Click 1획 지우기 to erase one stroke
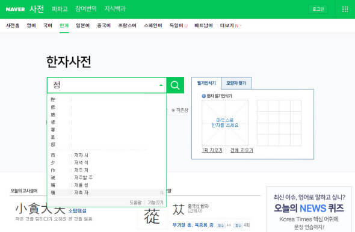Screen dimensions: 355x232 [x=212, y=150]
